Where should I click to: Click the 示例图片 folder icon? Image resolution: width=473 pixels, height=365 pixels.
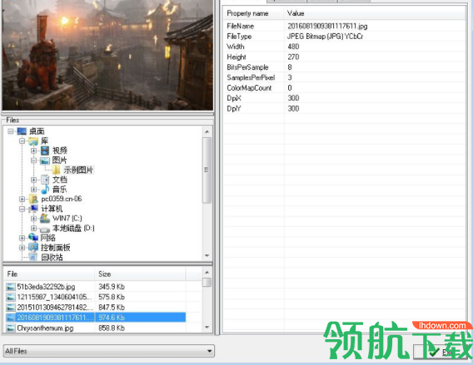(x=56, y=170)
